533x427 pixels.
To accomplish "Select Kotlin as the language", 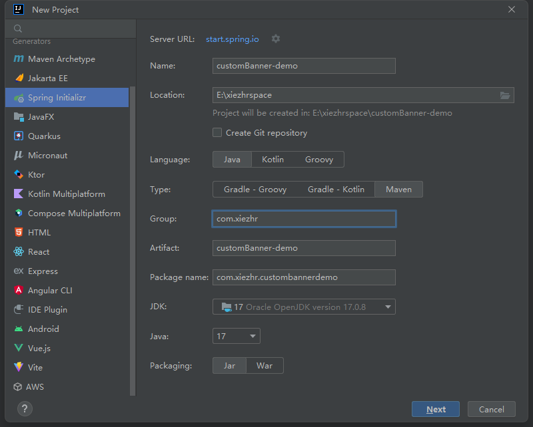I will pyautogui.click(x=272, y=160).
